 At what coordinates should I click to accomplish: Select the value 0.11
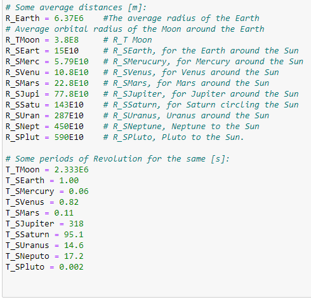click(x=64, y=213)
